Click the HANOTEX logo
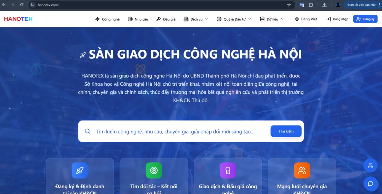 pos(18,19)
